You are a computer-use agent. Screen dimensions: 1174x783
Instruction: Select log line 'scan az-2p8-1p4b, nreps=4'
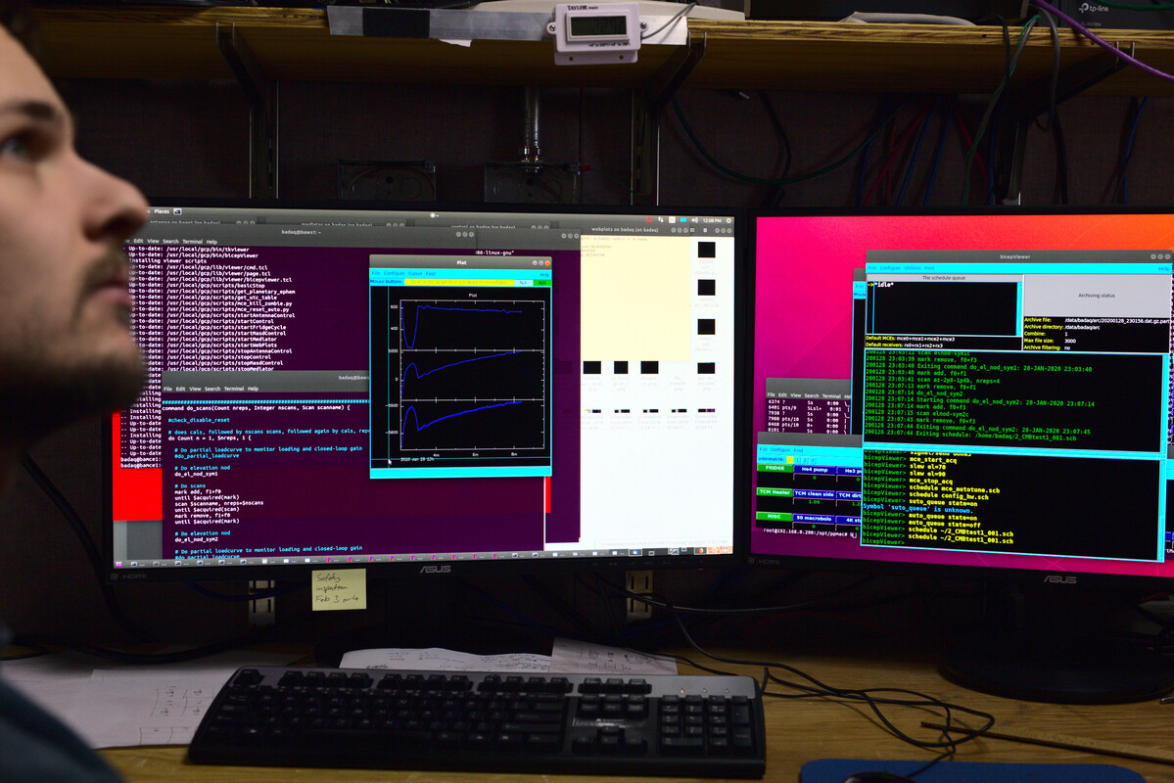pyautogui.click(x=932, y=381)
